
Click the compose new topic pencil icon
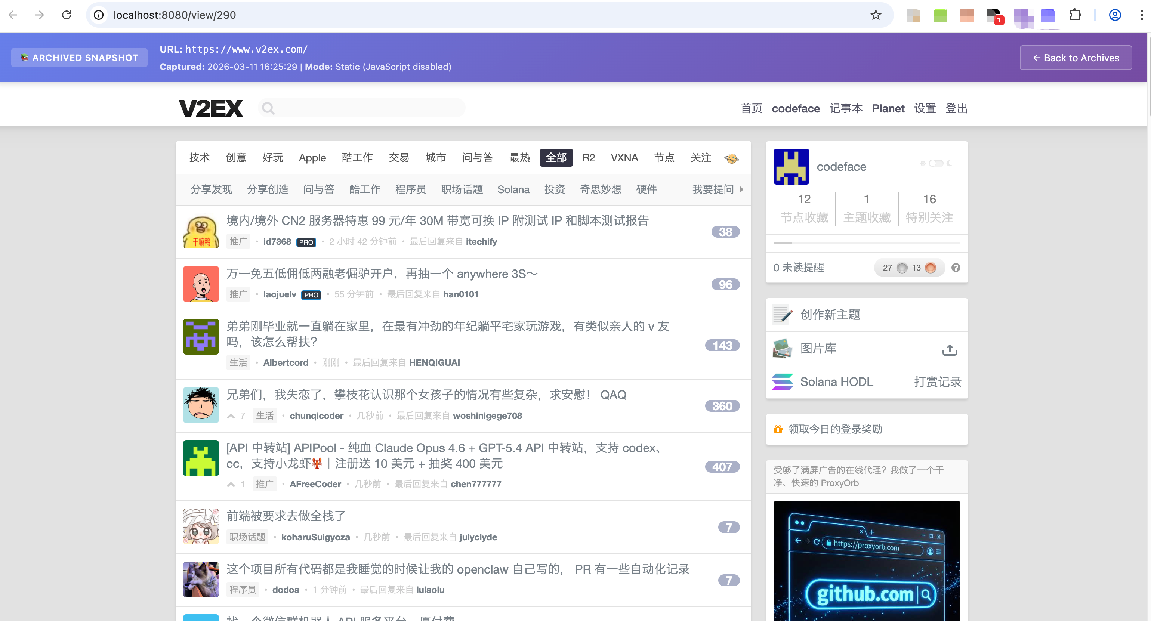coord(783,315)
